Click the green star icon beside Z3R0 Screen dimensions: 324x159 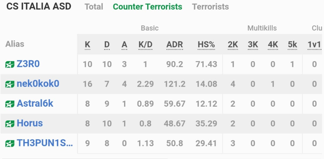click(x=10, y=65)
